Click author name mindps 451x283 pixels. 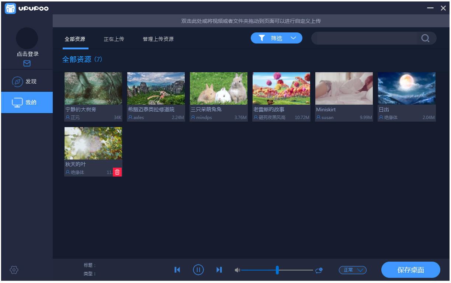click(204, 118)
